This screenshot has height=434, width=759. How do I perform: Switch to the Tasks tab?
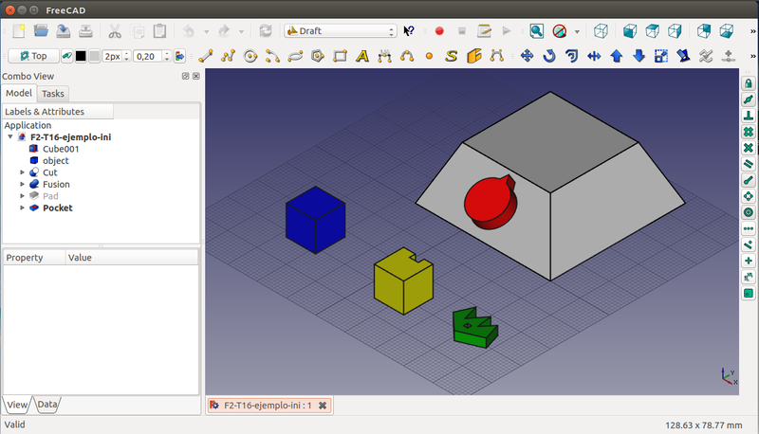pos(53,93)
